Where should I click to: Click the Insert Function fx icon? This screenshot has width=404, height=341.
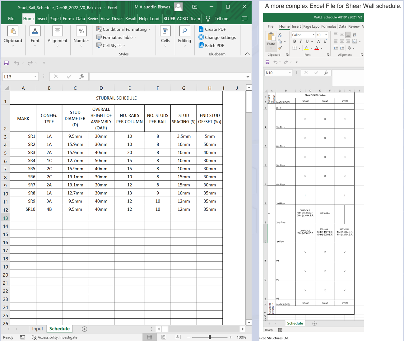(82, 77)
